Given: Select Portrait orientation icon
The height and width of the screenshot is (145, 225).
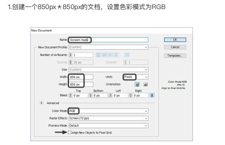Looking at the screenshot, I should click(x=137, y=84).
